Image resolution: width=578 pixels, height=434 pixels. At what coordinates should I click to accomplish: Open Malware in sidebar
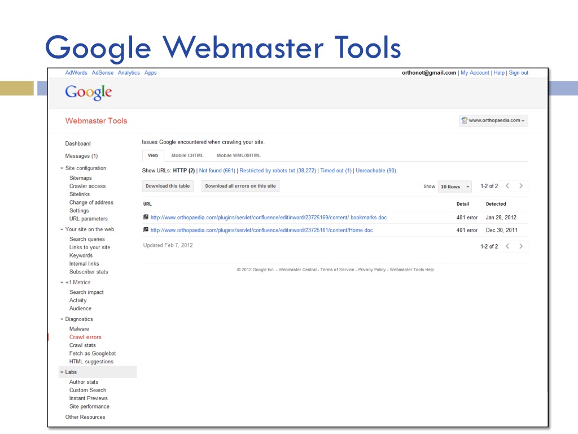[x=79, y=329]
